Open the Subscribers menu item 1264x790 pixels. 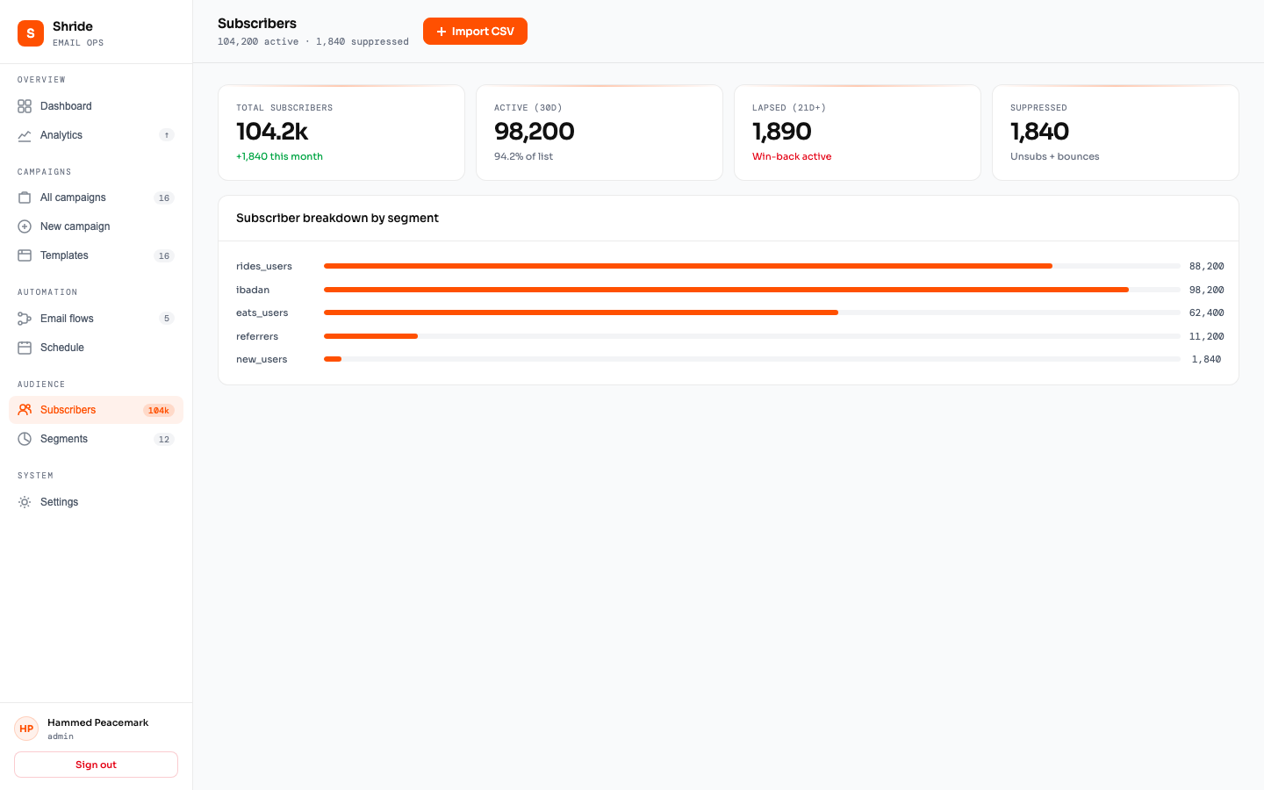point(68,410)
